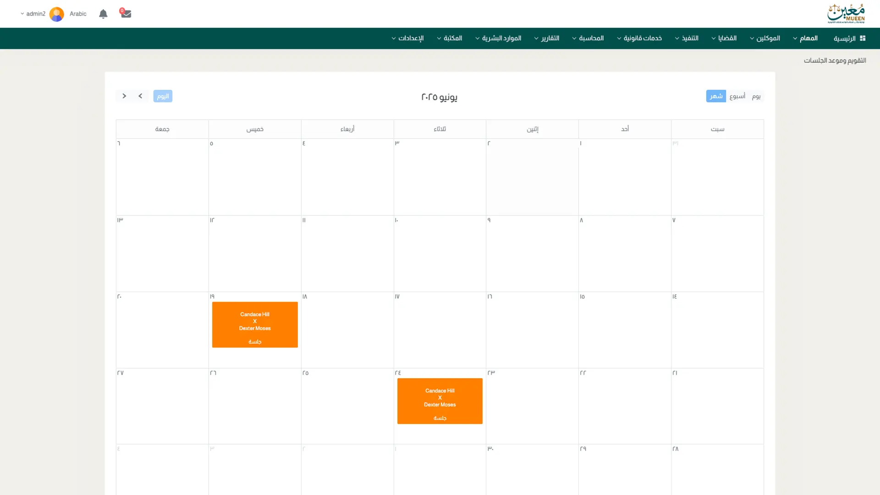
Task: Expand the الإعدادات settings menu
Action: coord(407,38)
